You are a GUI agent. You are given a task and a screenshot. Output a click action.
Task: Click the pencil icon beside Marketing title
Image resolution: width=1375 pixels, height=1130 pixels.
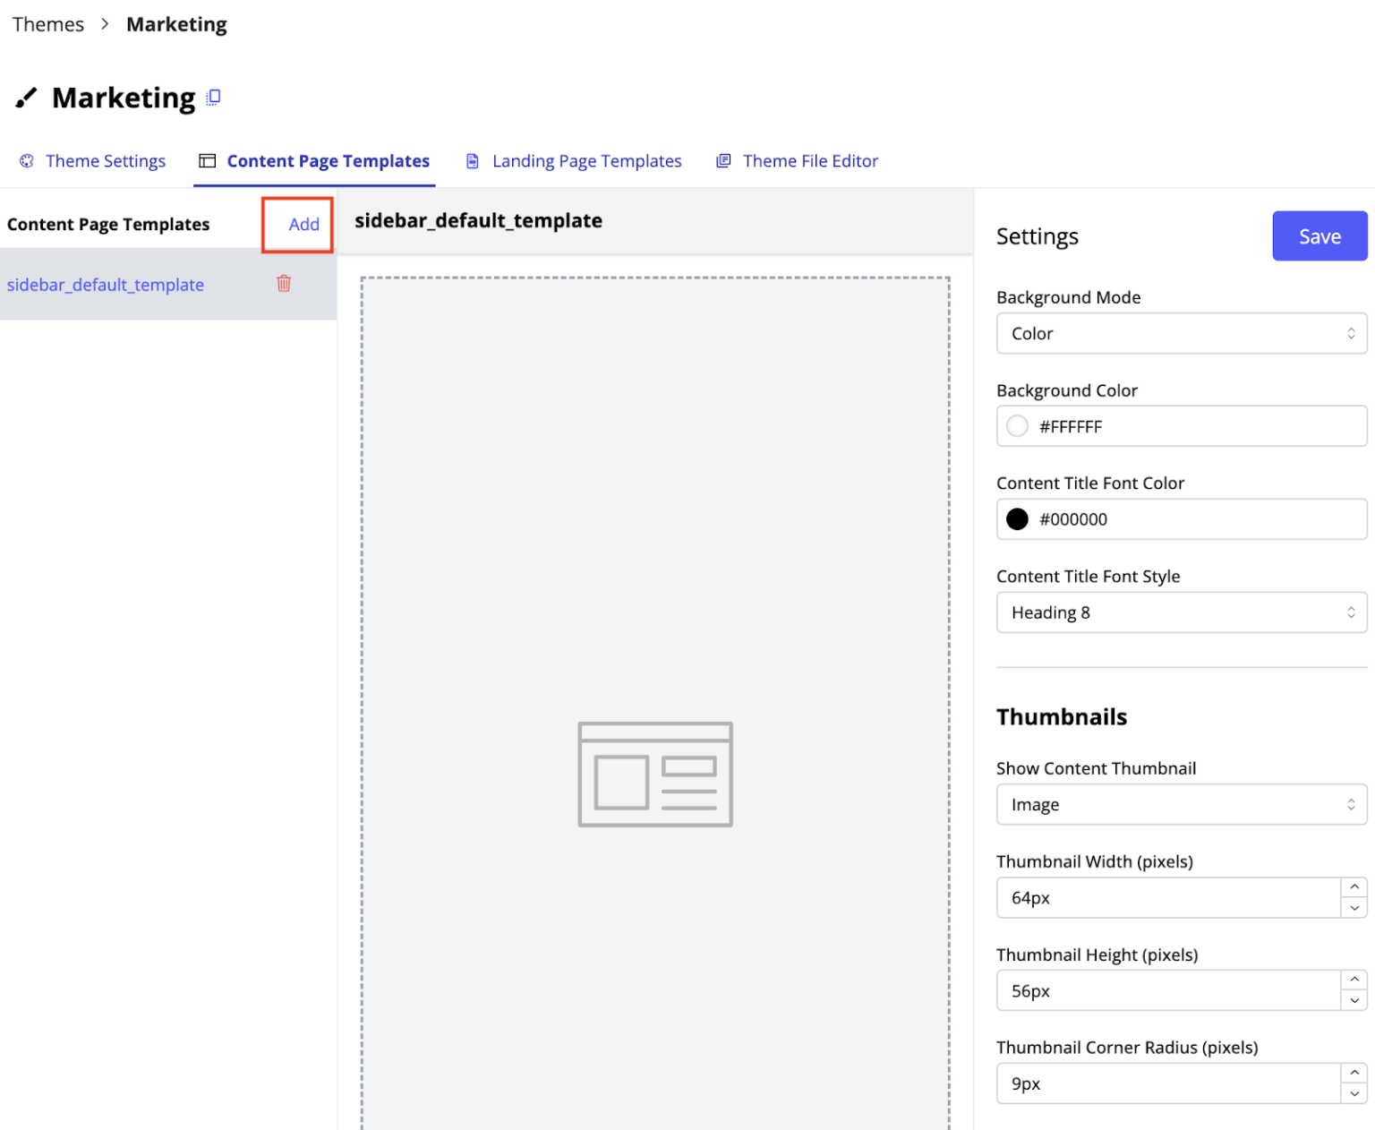click(26, 98)
